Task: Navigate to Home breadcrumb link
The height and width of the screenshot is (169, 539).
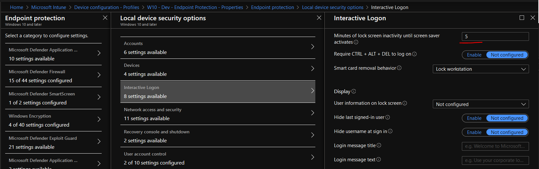Action: tap(16, 7)
